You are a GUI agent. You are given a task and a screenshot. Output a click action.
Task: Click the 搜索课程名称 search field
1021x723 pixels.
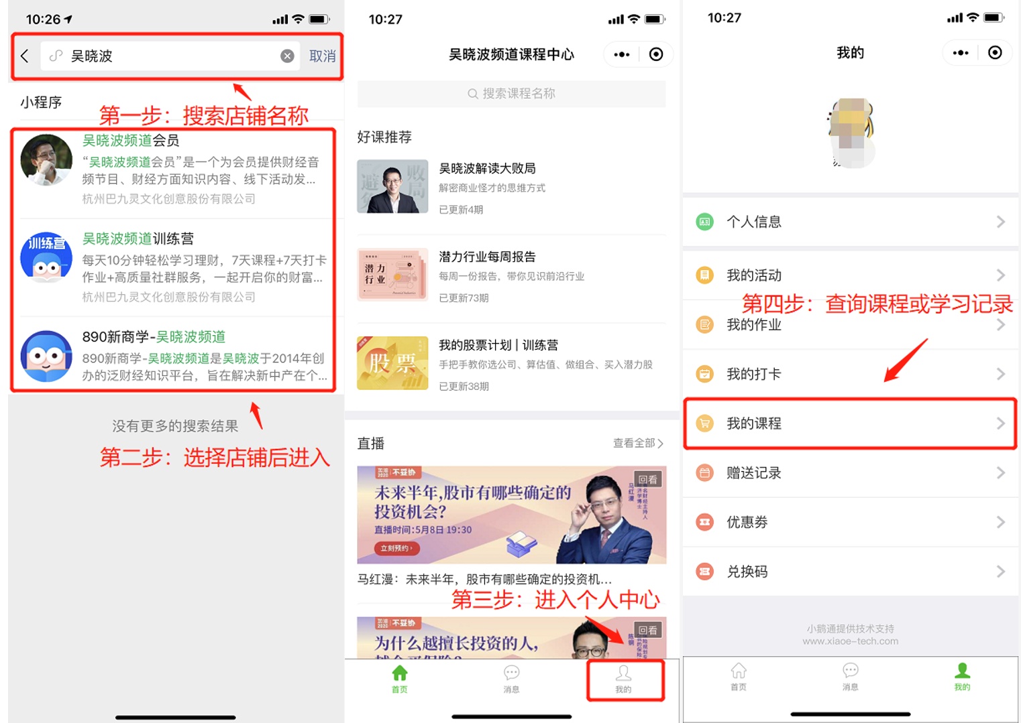[511, 94]
